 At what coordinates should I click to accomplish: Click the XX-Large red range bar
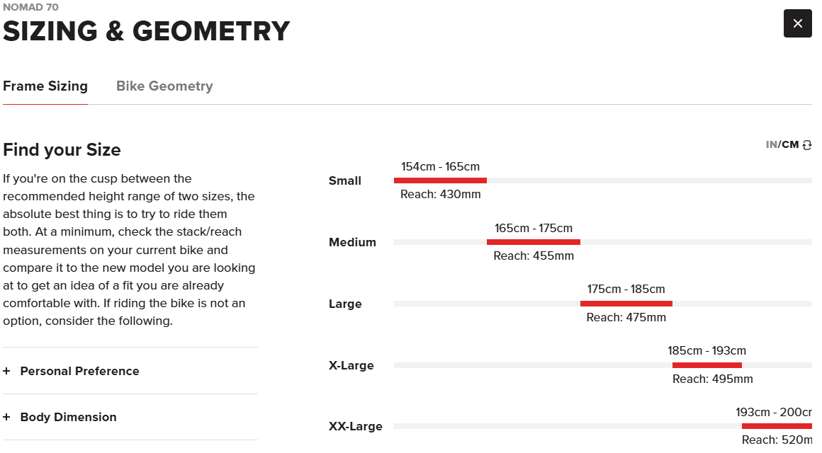pyautogui.click(x=776, y=426)
